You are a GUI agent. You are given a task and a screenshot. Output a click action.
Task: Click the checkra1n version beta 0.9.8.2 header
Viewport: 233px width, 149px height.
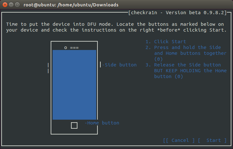click(177, 13)
